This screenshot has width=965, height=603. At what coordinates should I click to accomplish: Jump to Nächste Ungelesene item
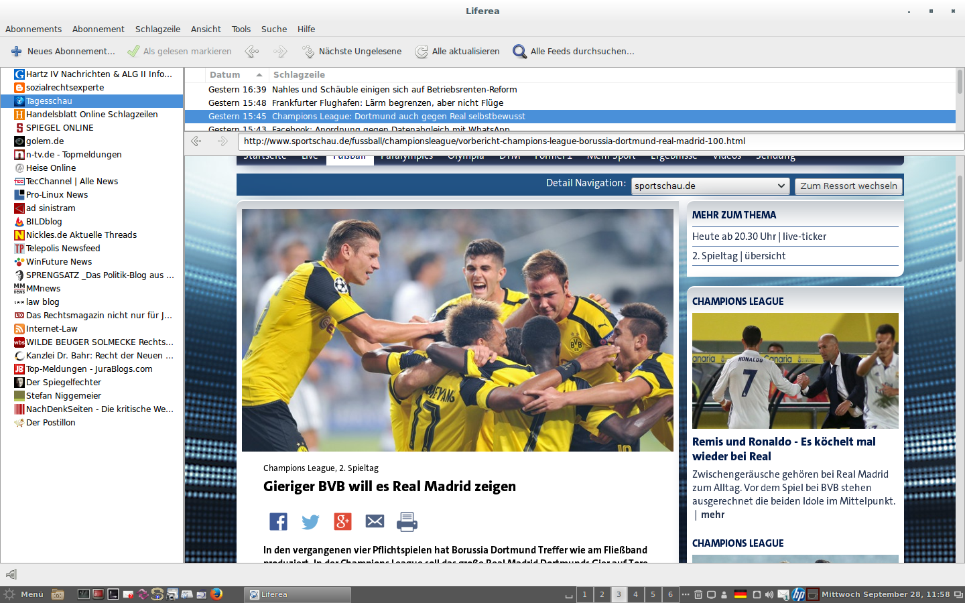(x=352, y=51)
